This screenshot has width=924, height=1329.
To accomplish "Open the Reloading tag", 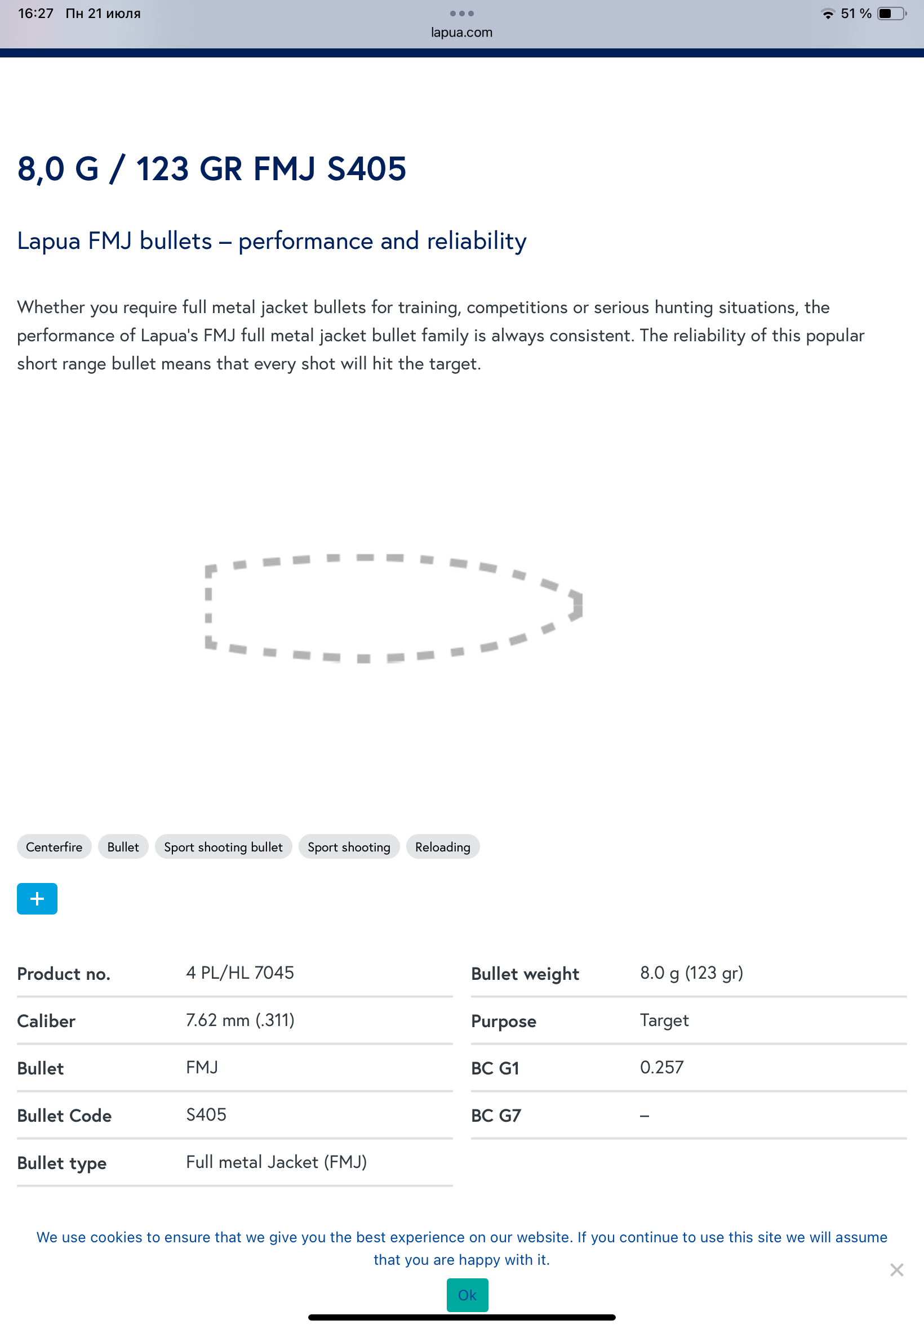I will (442, 847).
